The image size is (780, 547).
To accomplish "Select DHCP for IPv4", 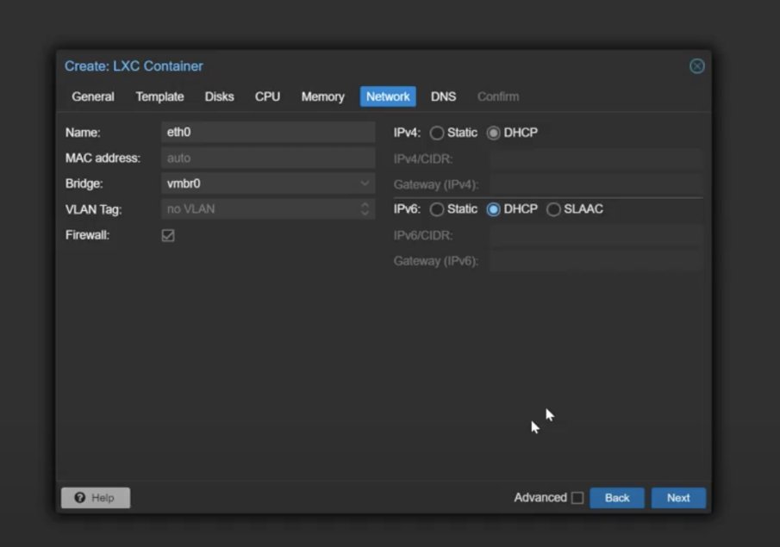I will coord(494,134).
